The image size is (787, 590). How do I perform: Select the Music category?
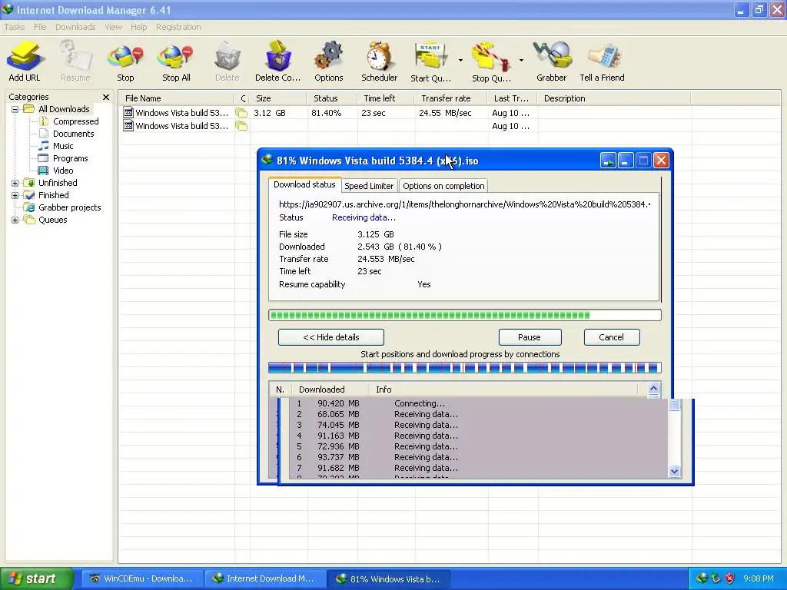point(63,146)
